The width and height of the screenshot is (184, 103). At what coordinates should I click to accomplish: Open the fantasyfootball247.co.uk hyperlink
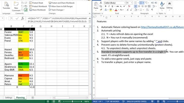[162, 27]
